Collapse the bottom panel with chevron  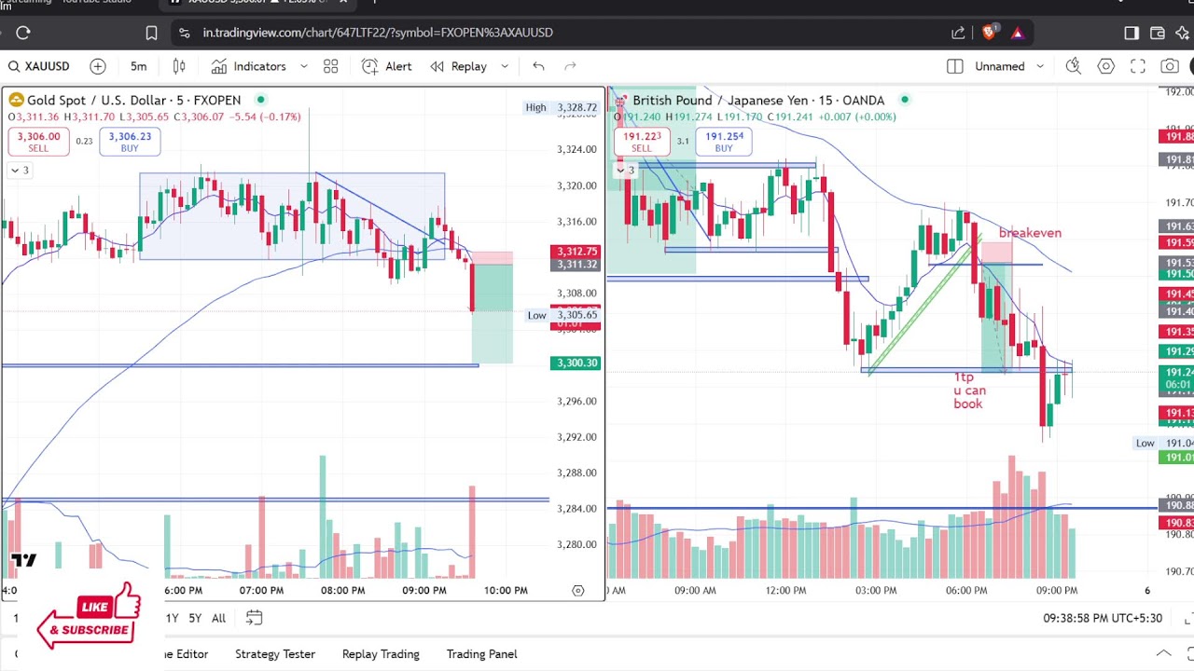tap(1163, 653)
